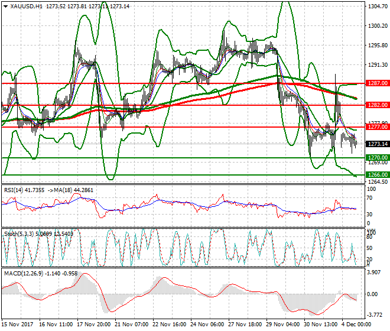Select the 1282.00 red level price label
This screenshot has height=331, width=390.
click(378, 105)
